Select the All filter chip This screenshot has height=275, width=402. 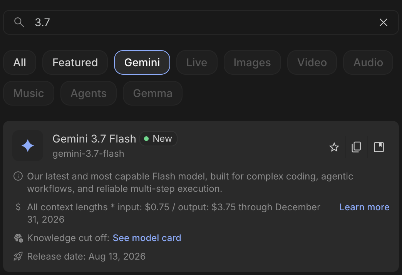20,62
